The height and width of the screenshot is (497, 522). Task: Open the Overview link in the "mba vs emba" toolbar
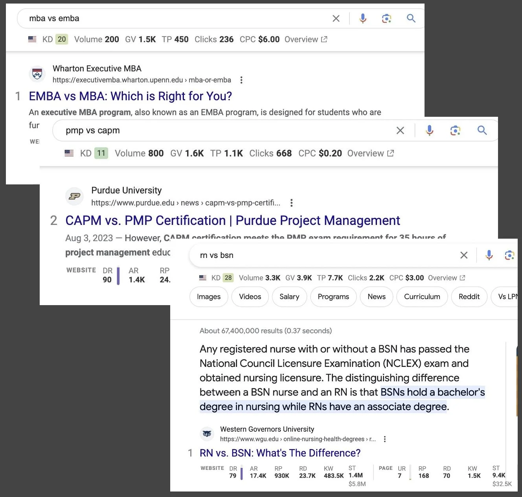tap(306, 39)
